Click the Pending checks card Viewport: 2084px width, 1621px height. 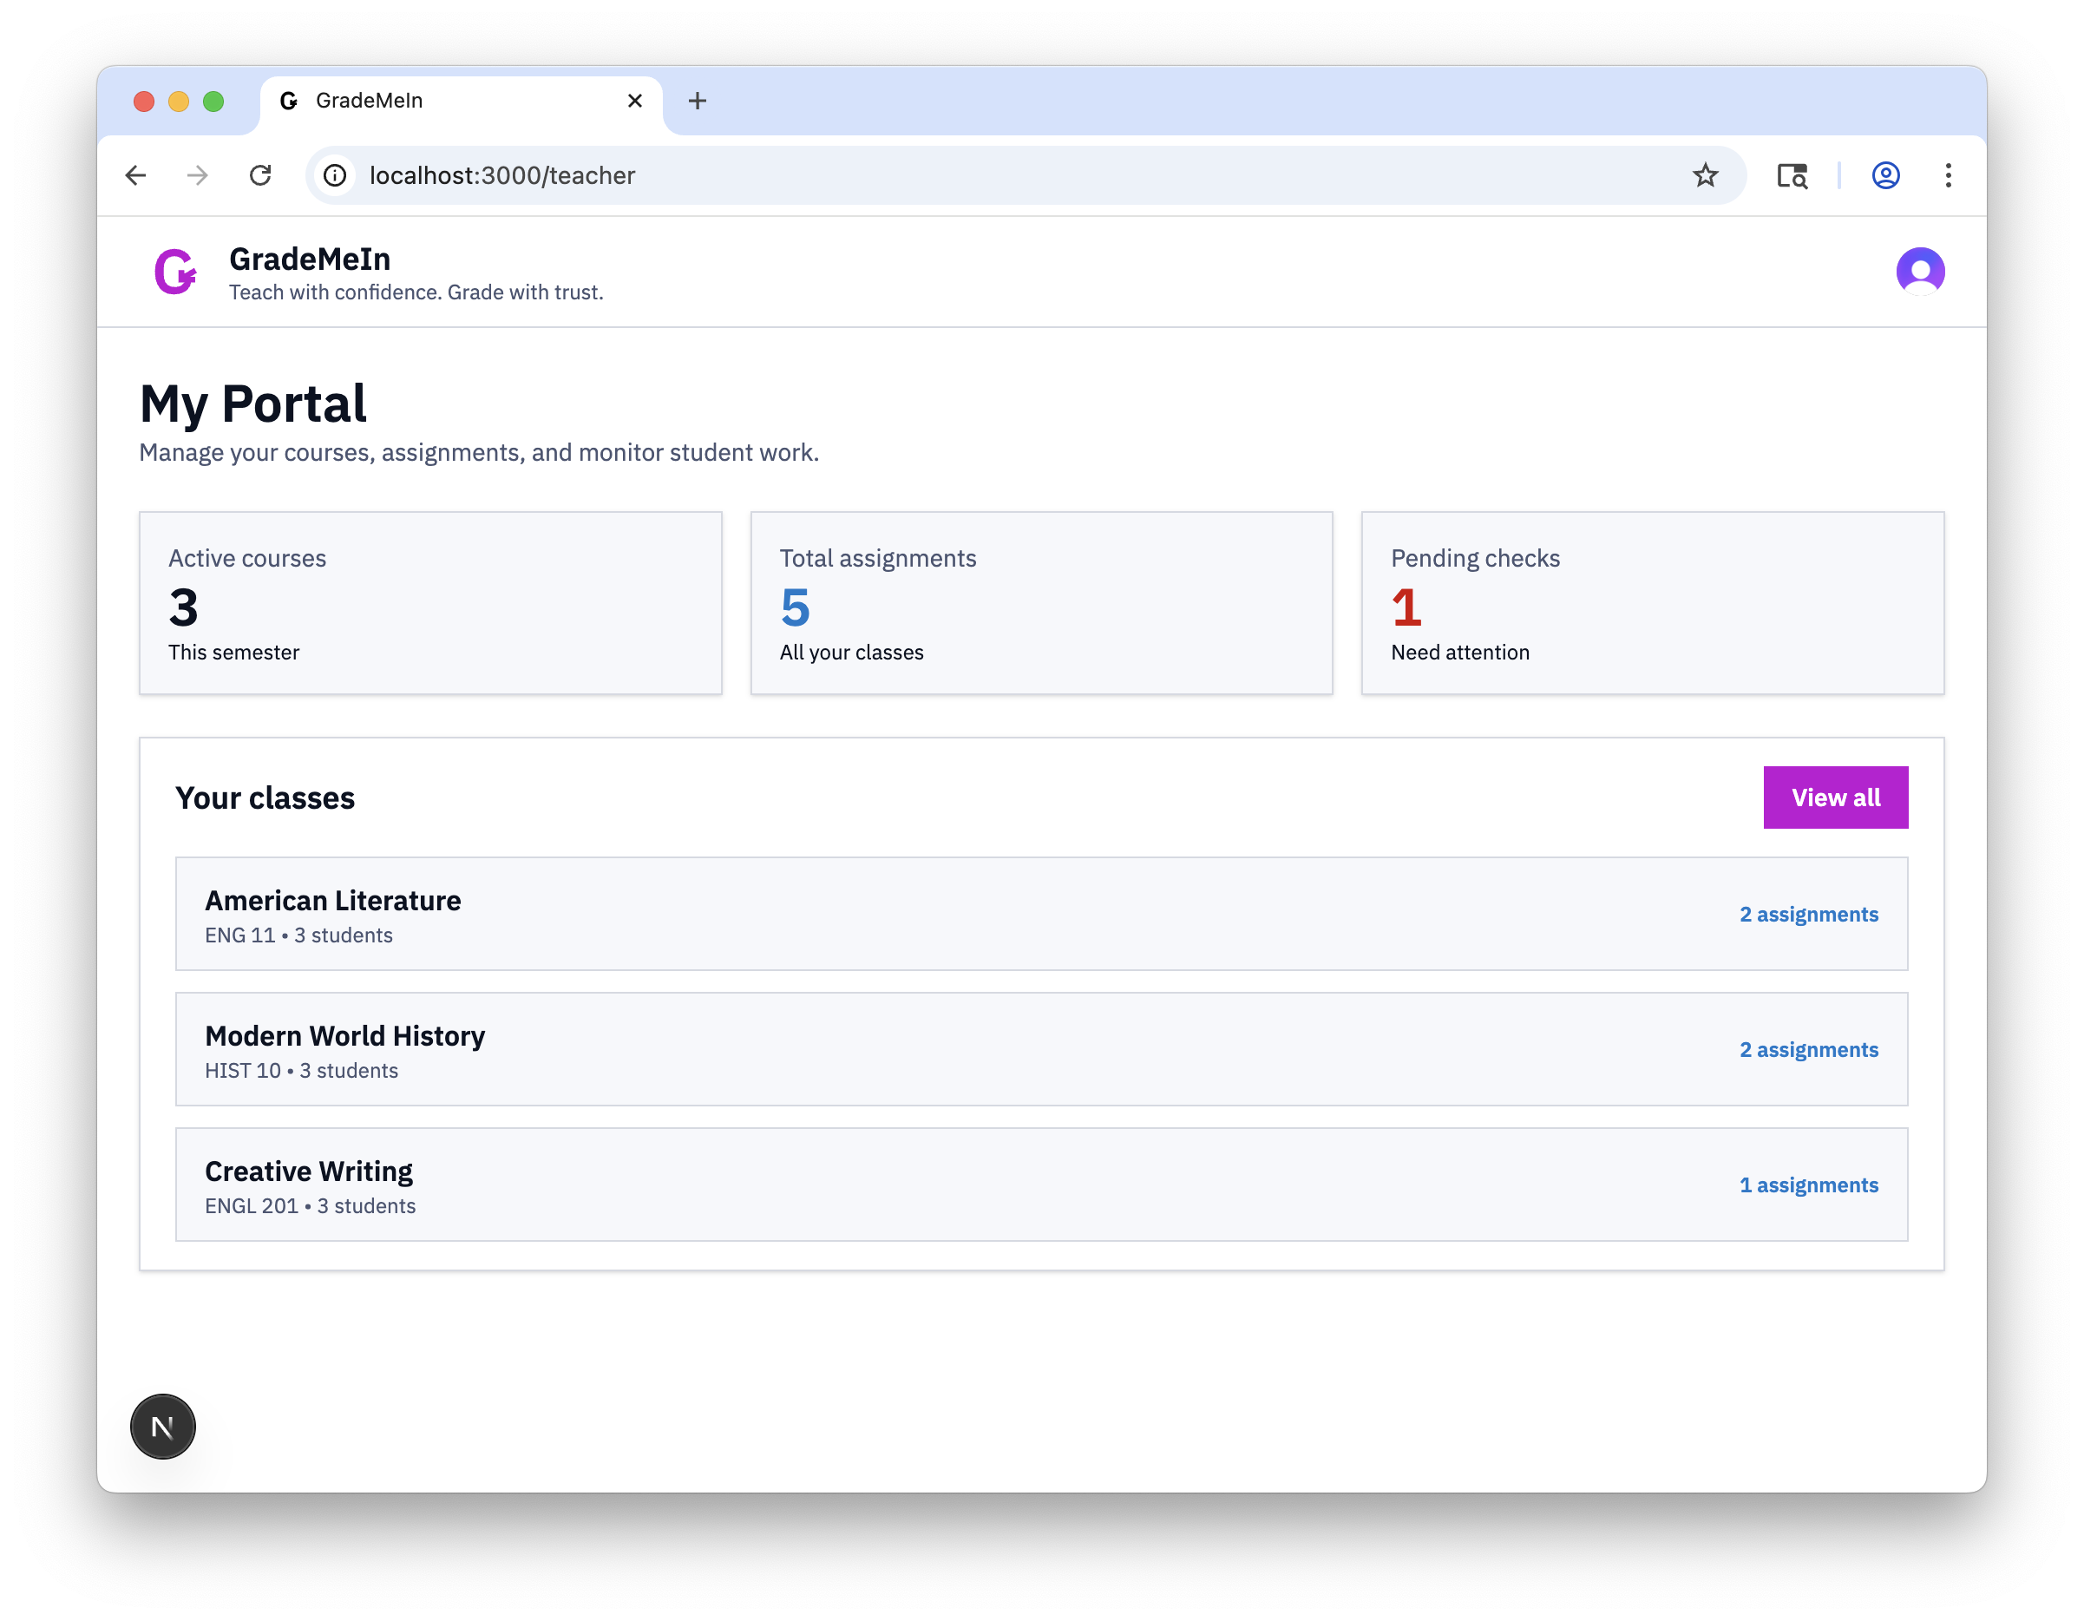pyautogui.click(x=1652, y=602)
